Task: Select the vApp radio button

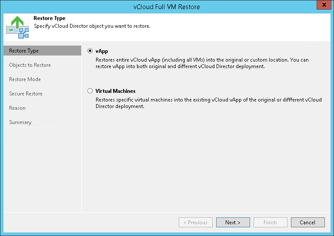Action: (x=90, y=51)
